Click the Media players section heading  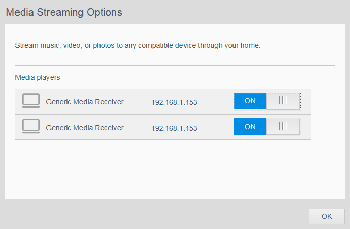pyautogui.click(x=38, y=78)
